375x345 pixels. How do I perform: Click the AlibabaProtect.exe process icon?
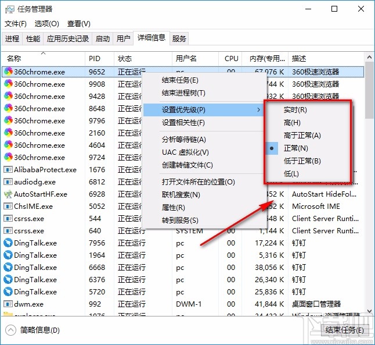(8, 169)
